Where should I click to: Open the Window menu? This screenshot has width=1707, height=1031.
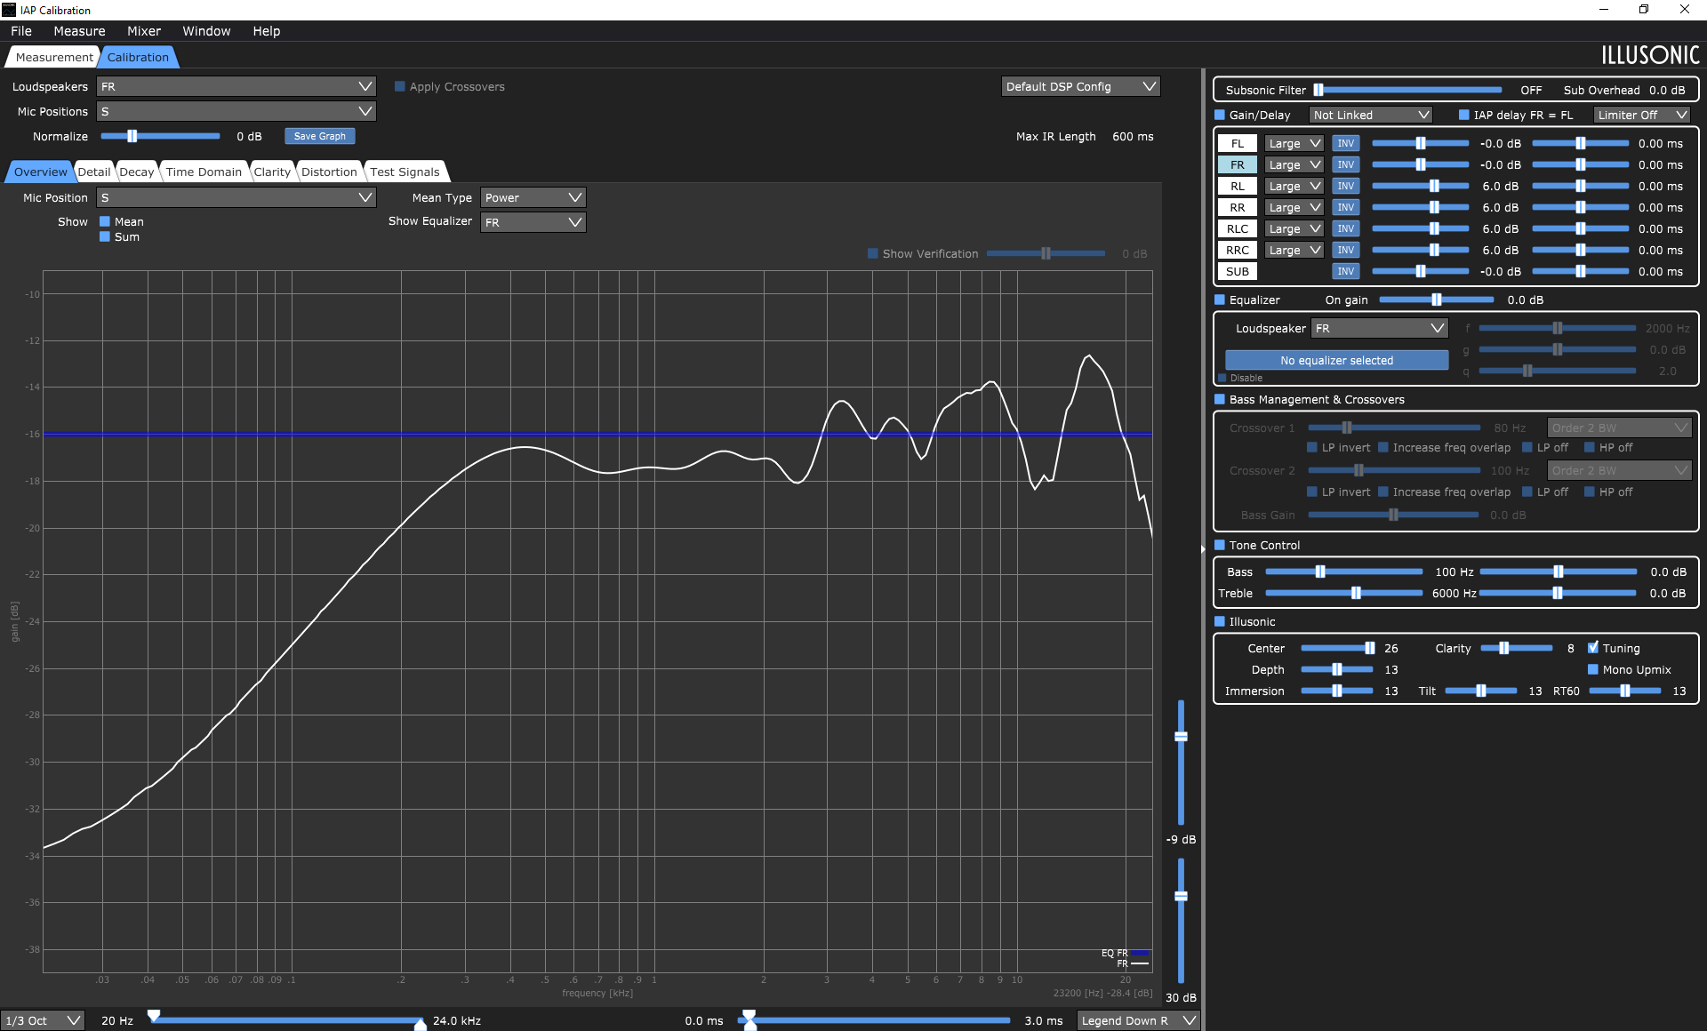[206, 31]
